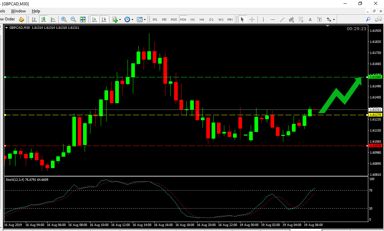Image resolution: width=384 pixels, height=231 pixels.
Task: Click the 00:29:23 candle timer text
Action: [356, 29]
